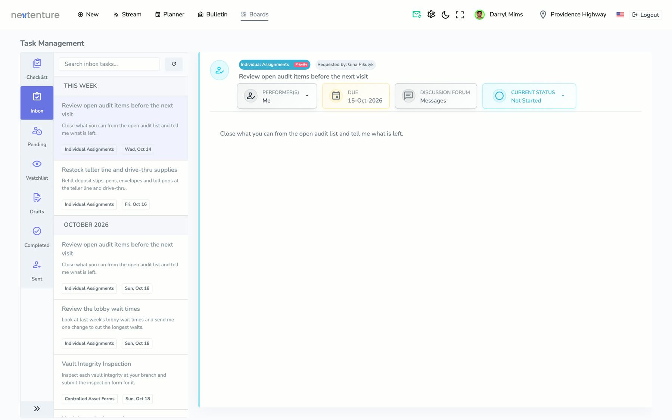Go to the Stream menu
This screenshot has height=420, width=672.
tap(127, 15)
